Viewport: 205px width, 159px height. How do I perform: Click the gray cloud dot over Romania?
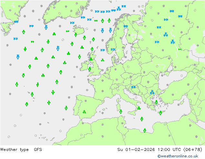click(x=148, y=82)
